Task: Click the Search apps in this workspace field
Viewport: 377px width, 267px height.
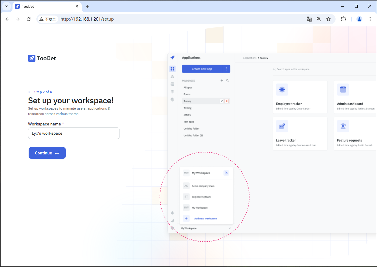Action: pyautogui.click(x=325, y=69)
